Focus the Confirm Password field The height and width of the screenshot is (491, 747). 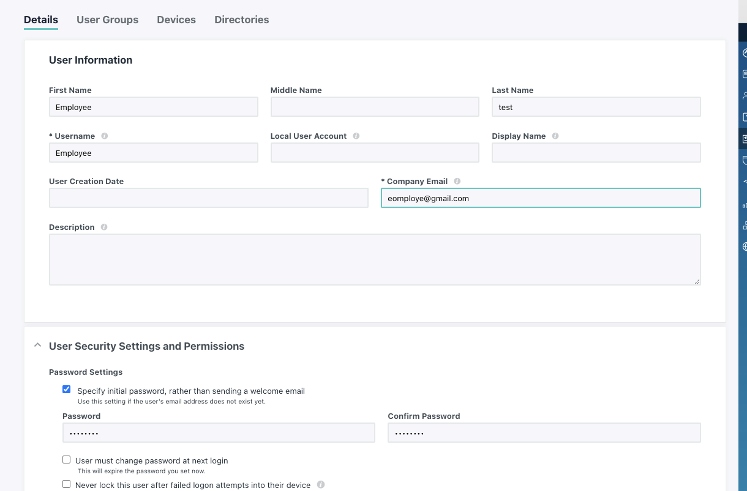544,433
